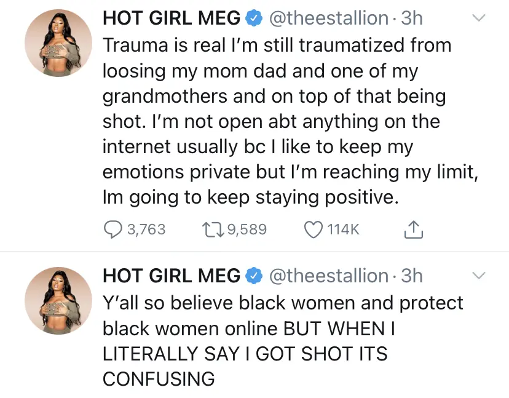This screenshot has width=509, height=398.
Task: Click the reply bubble icon on the trauma tweet
Action: 112,229
